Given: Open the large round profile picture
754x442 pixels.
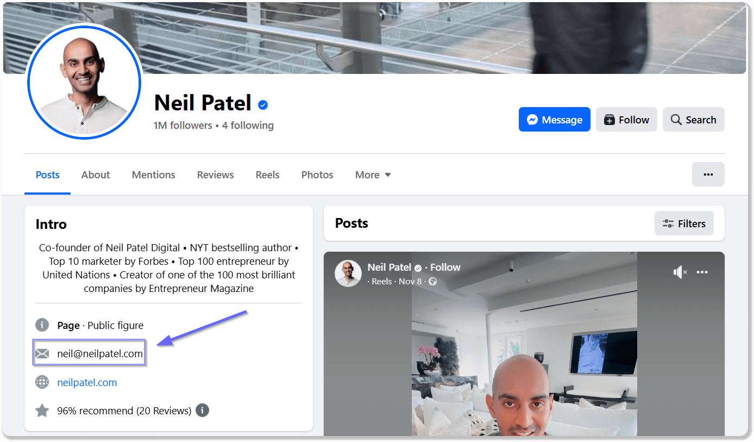Looking at the screenshot, I should 84,82.
